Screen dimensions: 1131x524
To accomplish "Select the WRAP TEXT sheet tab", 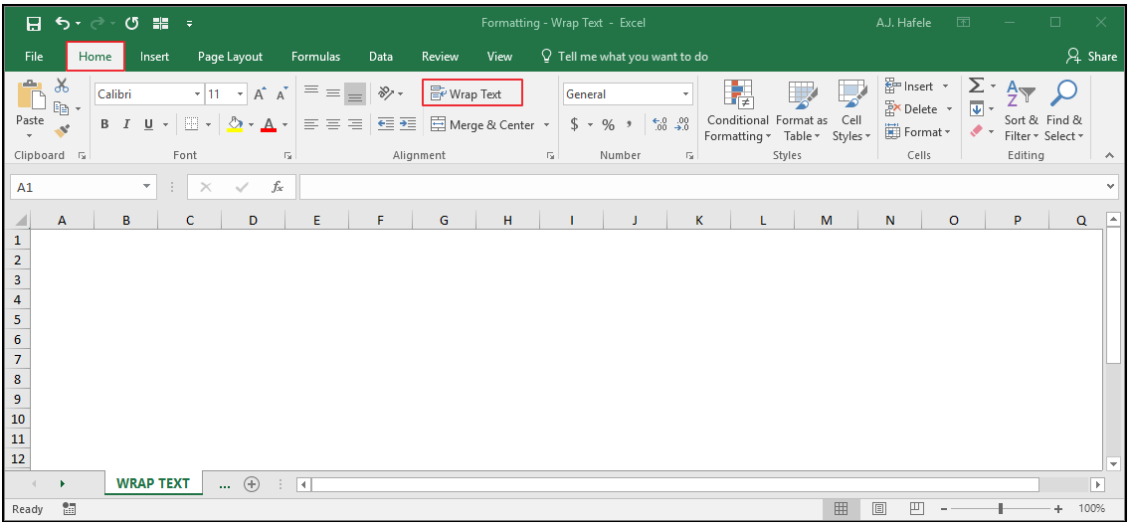I will (x=153, y=483).
